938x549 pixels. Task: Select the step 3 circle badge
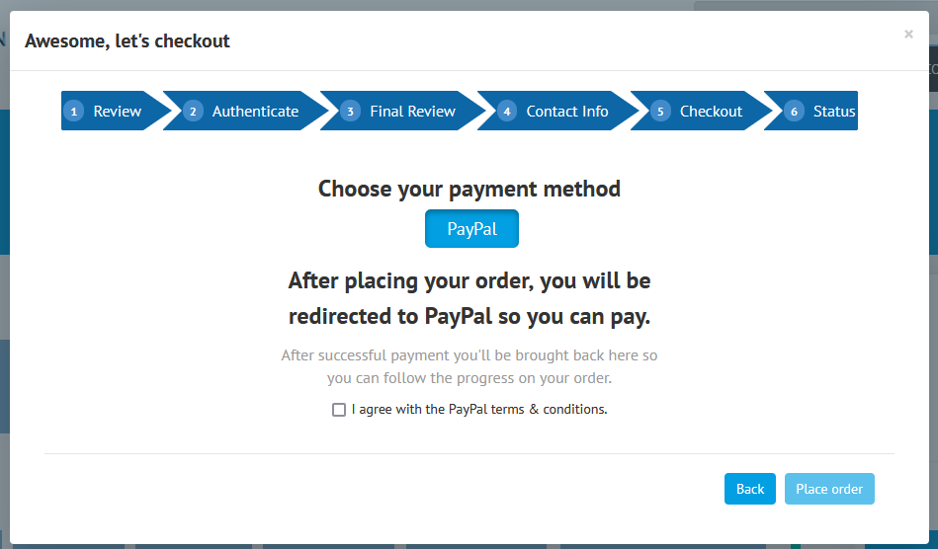pyautogui.click(x=351, y=112)
